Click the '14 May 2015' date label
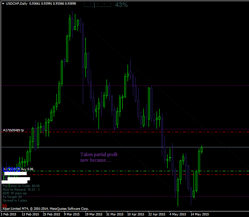249x217 pixels. 200,214
